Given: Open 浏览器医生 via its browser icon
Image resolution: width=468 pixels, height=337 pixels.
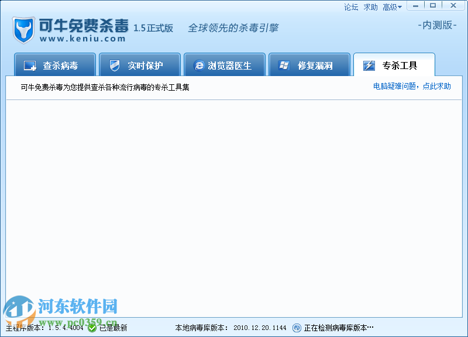Looking at the screenshot, I should [199, 66].
